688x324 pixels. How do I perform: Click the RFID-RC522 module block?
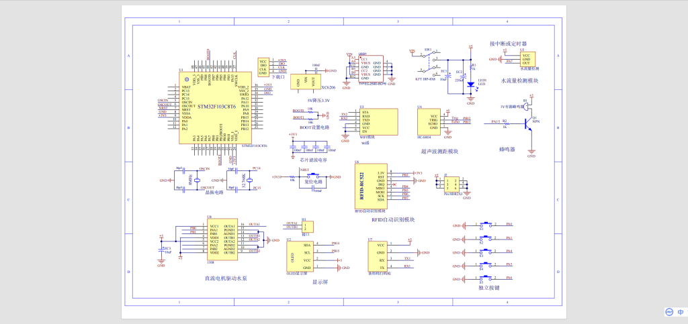click(370, 186)
